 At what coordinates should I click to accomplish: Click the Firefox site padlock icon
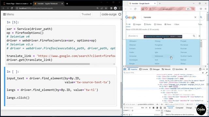[150, 9]
